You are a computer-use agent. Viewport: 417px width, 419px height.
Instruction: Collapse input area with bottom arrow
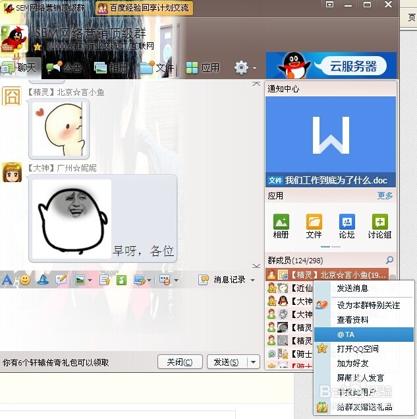pyautogui.click(x=256, y=266)
